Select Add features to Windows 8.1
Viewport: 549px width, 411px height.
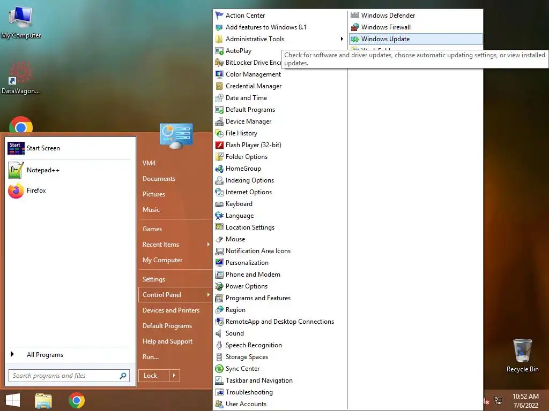click(280, 27)
